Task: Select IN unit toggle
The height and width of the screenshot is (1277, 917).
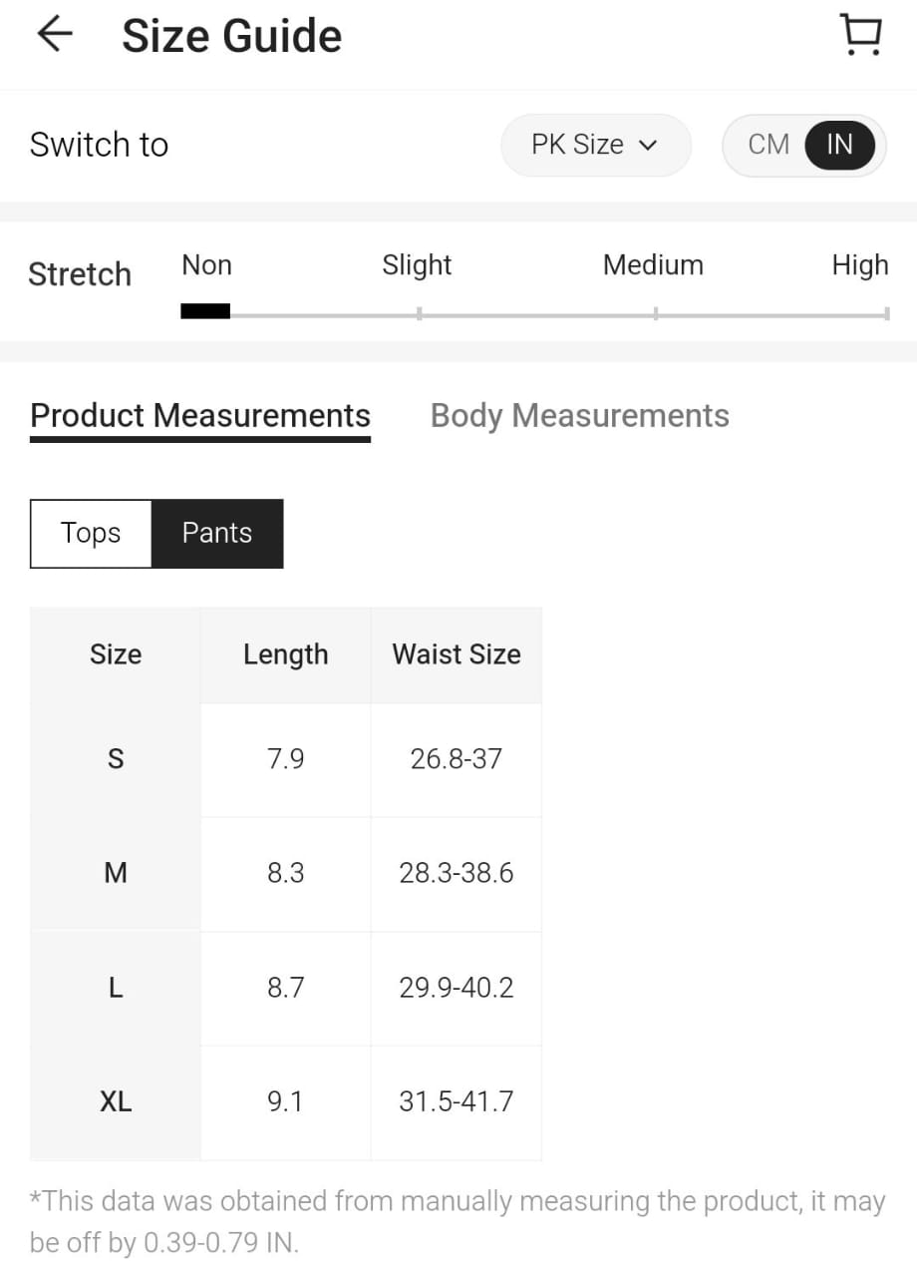Action: [x=839, y=145]
